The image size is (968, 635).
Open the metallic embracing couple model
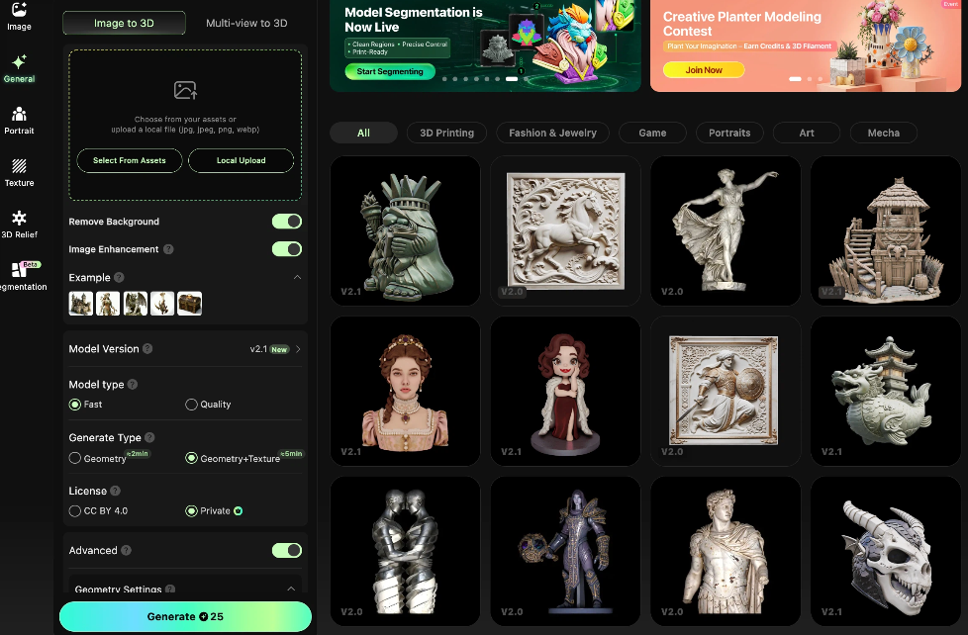click(406, 551)
